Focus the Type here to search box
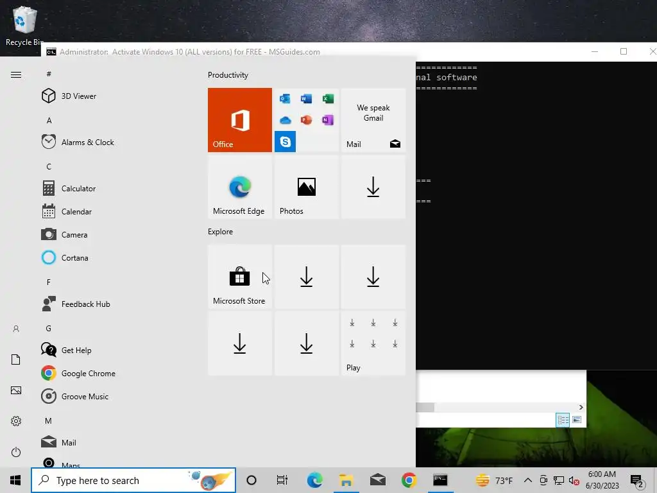This screenshot has height=493, width=657. [133, 480]
